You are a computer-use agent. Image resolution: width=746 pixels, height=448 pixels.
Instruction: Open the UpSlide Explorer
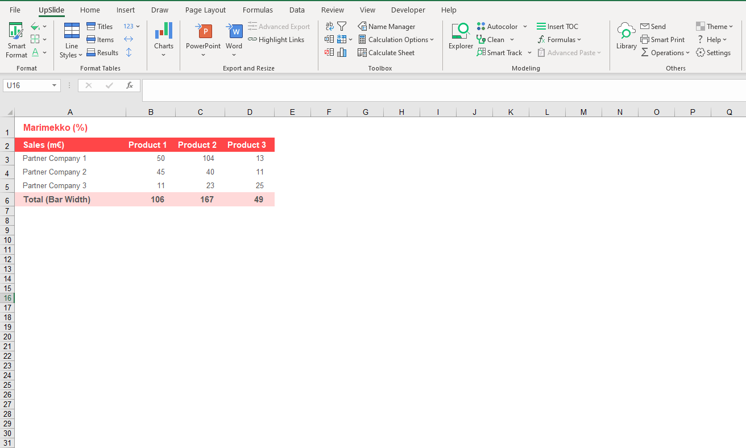(x=461, y=35)
